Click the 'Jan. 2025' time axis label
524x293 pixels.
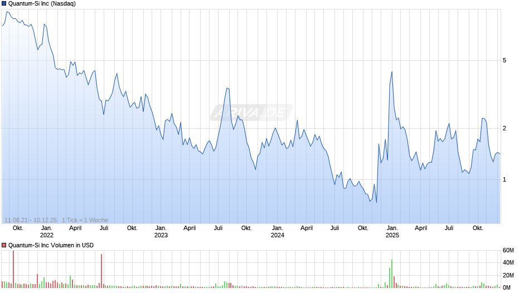click(x=392, y=232)
